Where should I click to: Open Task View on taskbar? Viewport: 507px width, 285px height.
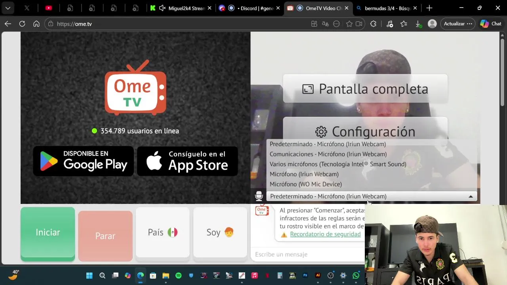pyautogui.click(x=115, y=275)
